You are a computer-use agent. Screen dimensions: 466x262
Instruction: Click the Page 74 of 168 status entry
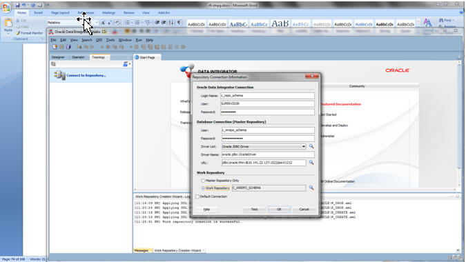pyautogui.click(x=14, y=259)
